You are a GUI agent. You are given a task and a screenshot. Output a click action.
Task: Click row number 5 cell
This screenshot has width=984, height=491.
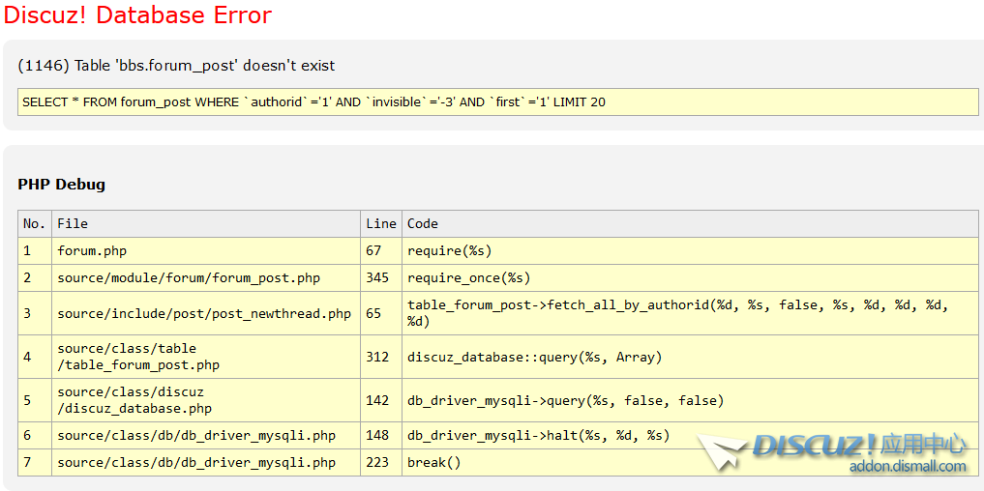coord(35,400)
